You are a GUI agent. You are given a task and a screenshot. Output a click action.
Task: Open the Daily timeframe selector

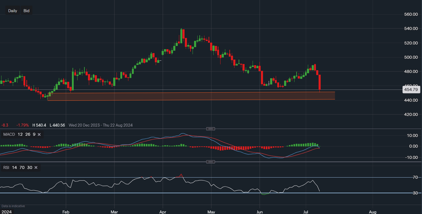[12, 11]
